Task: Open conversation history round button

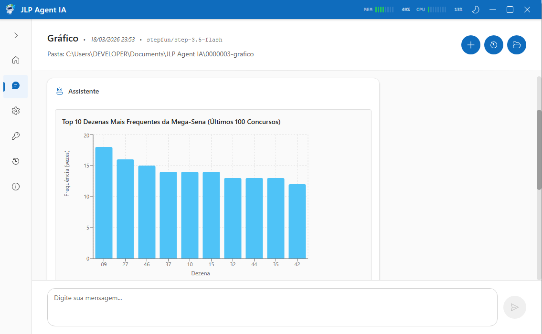Action: point(493,45)
